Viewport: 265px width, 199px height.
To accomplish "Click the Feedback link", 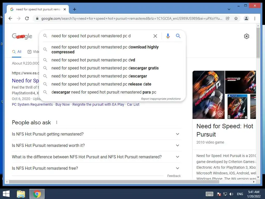I will tap(174, 176).
